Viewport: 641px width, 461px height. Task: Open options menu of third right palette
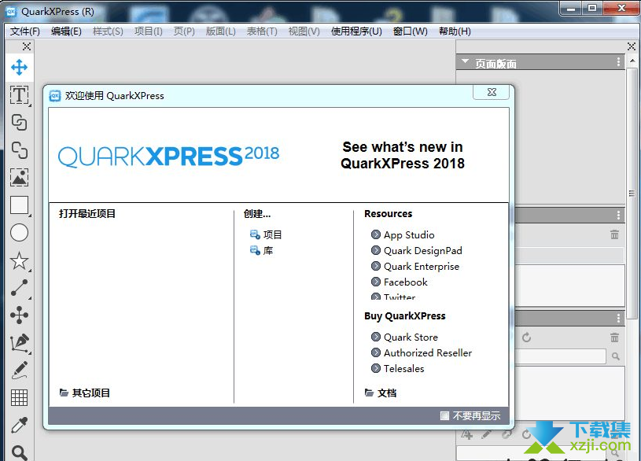[x=618, y=318]
